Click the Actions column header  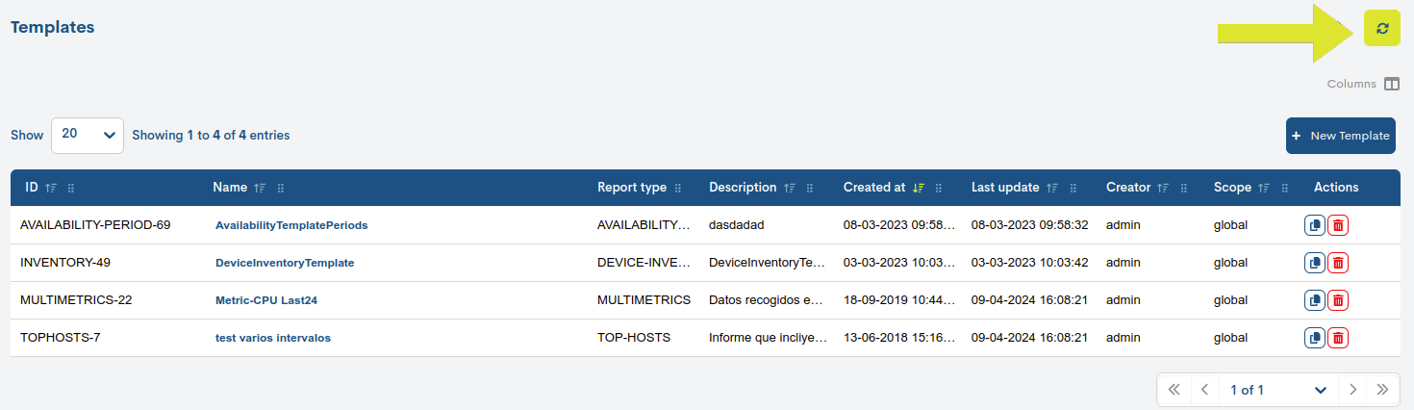point(1336,188)
